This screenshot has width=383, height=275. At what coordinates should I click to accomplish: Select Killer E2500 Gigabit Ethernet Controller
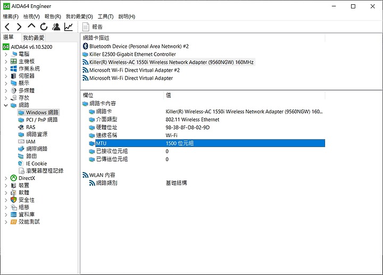(x=132, y=54)
